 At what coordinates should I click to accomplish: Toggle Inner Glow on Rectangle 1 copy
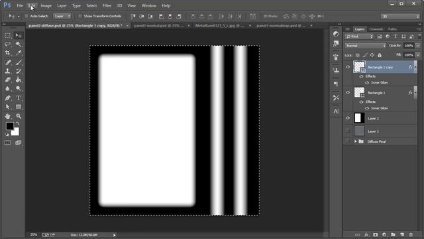(367, 82)
